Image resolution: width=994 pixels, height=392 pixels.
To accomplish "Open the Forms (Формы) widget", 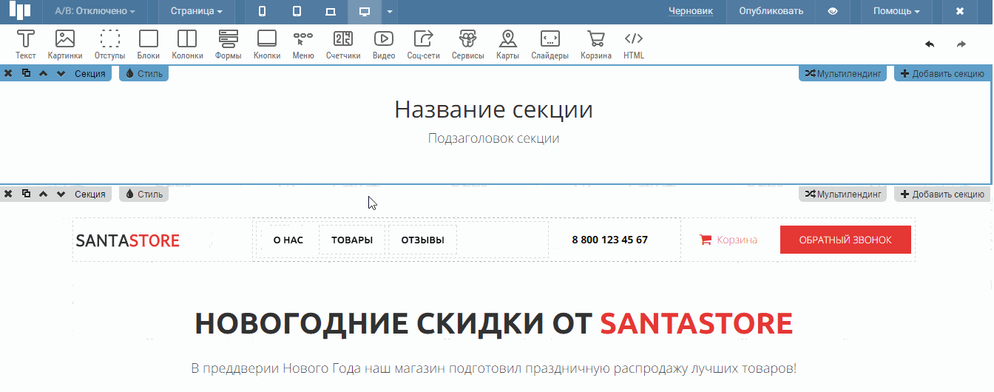I will pyautogui.click(x=228, y=44).
